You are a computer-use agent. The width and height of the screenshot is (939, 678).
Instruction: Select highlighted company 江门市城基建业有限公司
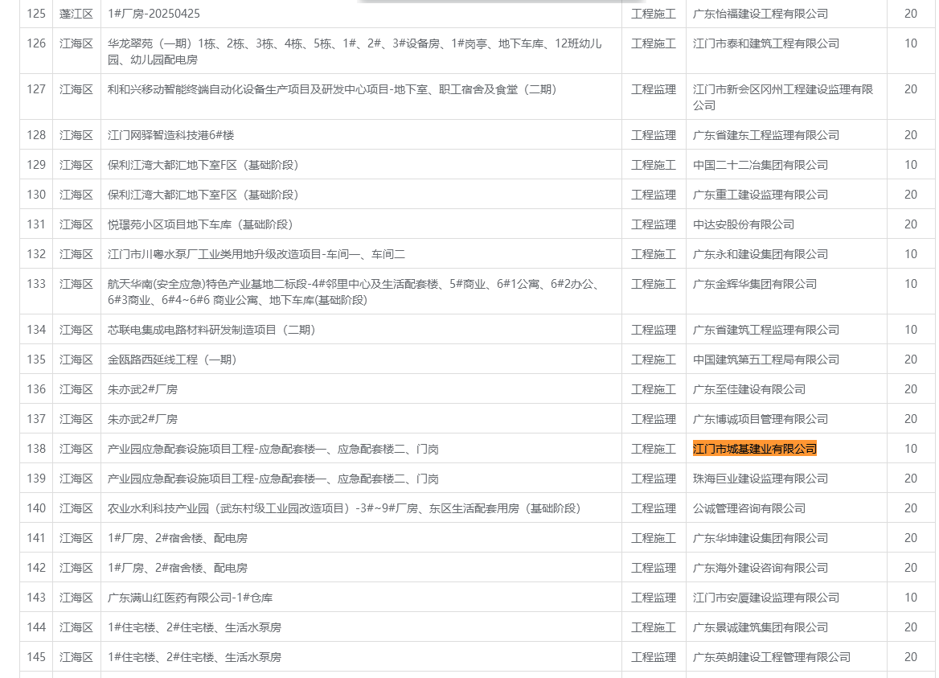tap(755, 449)
